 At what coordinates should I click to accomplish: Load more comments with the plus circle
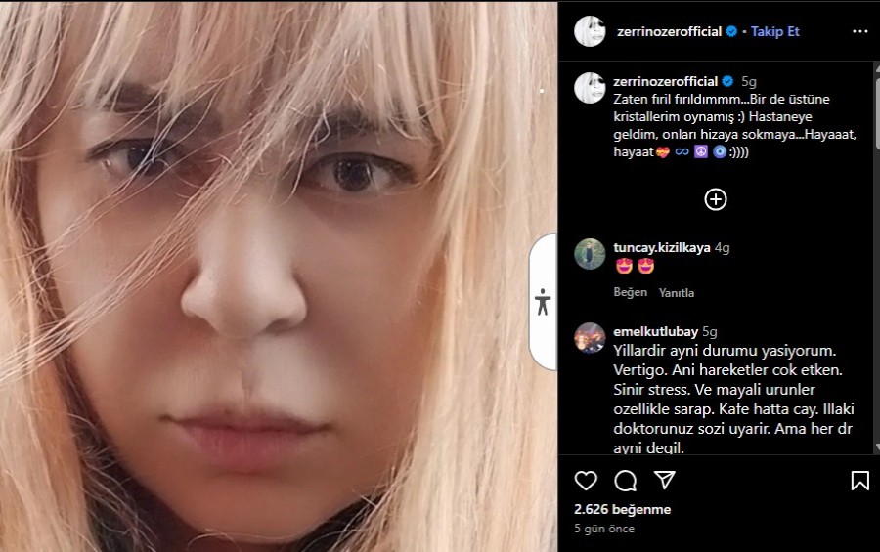pyautogui.click(x=716, y=199)
